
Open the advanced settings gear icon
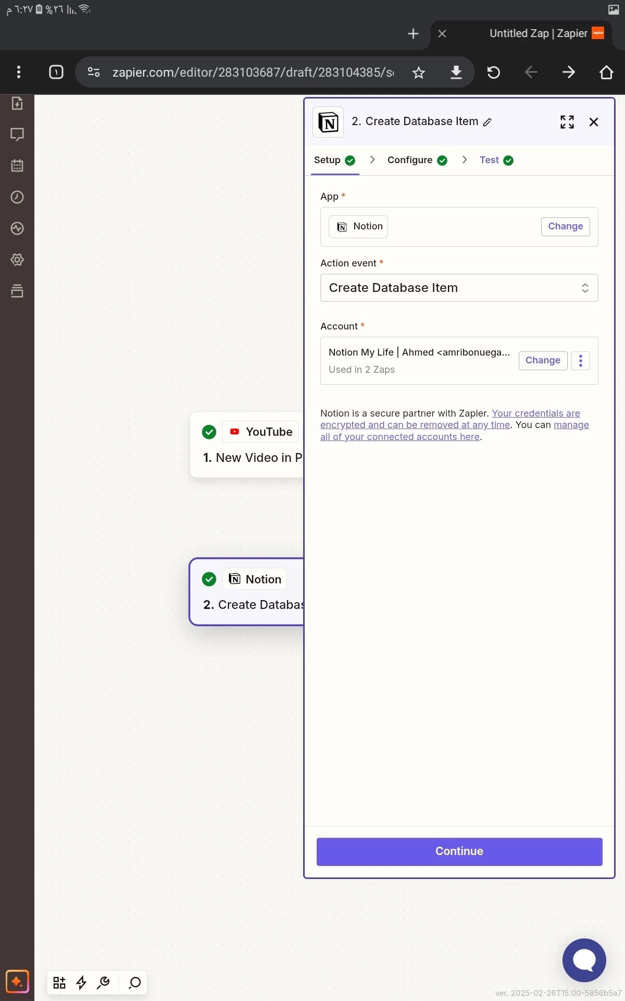(x=17, y=260)
